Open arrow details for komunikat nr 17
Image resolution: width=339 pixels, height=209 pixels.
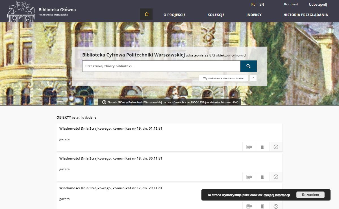276,206
